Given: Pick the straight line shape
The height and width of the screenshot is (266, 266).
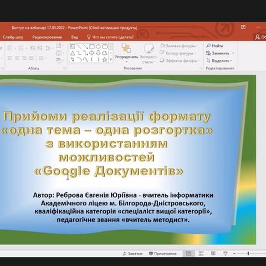Looking at the screenshot, I should 79,47.
